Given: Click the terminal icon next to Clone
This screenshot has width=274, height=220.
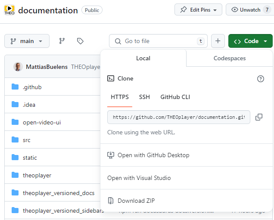Looking at the screenshot, I should (111, 78).
